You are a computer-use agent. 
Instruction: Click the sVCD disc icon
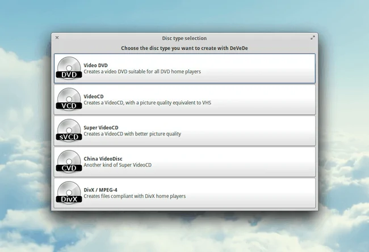pyautogui.click(x=69, y=131)
